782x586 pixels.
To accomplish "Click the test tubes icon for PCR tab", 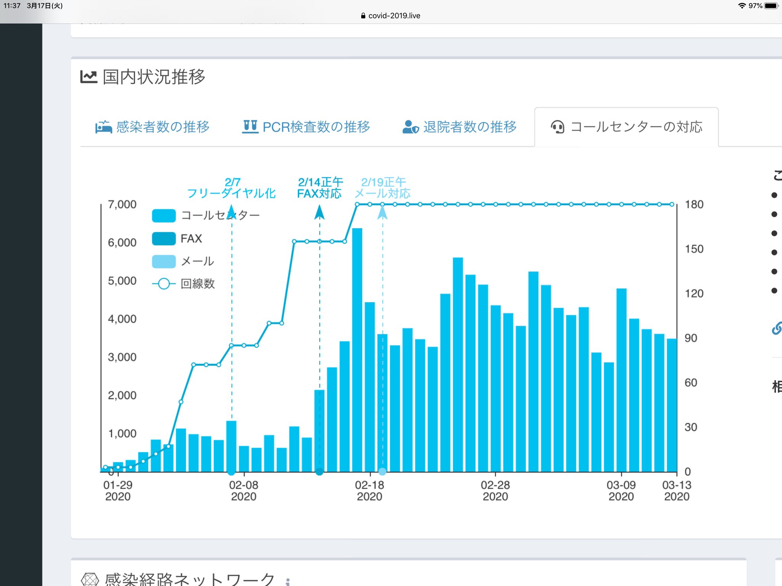I will click(x=250, y=126).
